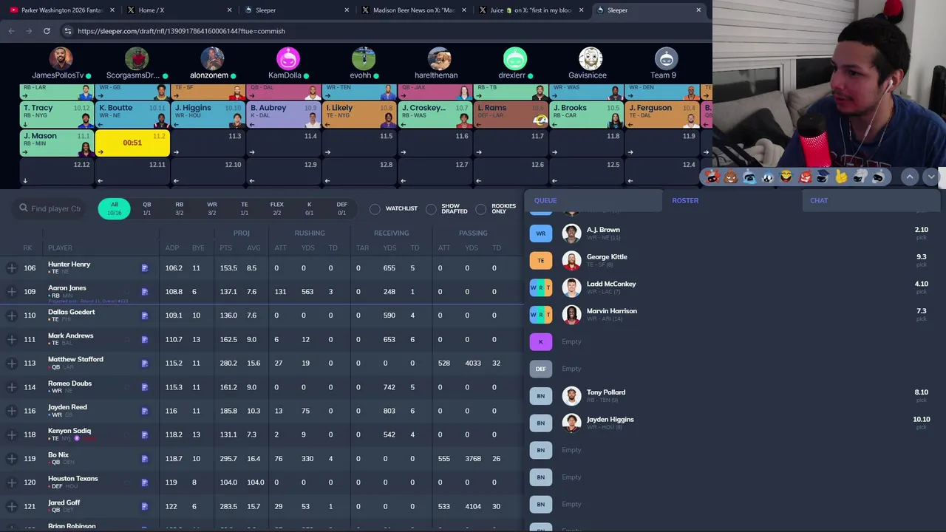Open Team 9's robot avatar
Viewport: 946px width, 532px height.
point(666,58)
